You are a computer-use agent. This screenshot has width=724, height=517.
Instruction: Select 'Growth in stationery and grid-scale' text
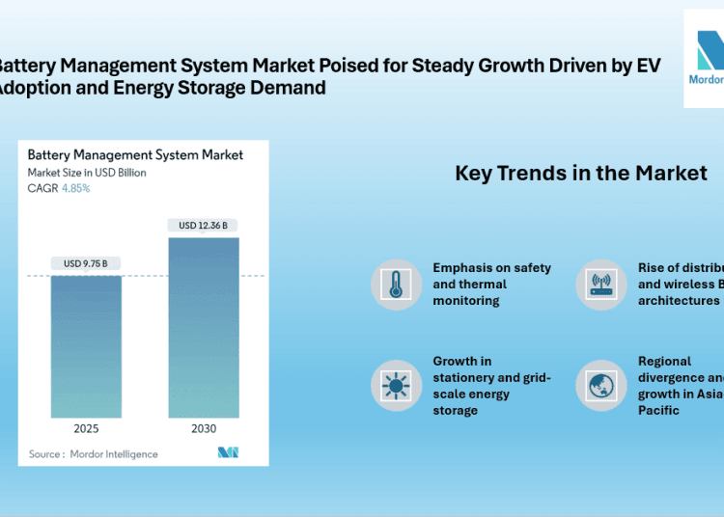pos(491,386)
